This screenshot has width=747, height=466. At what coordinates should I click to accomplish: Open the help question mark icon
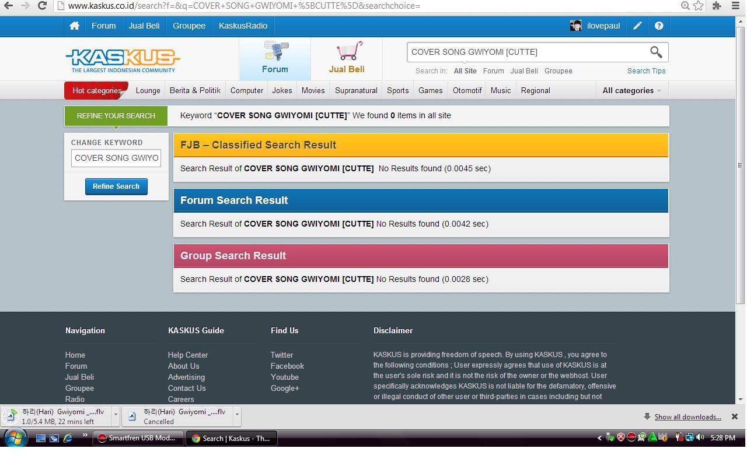point(659,26)
